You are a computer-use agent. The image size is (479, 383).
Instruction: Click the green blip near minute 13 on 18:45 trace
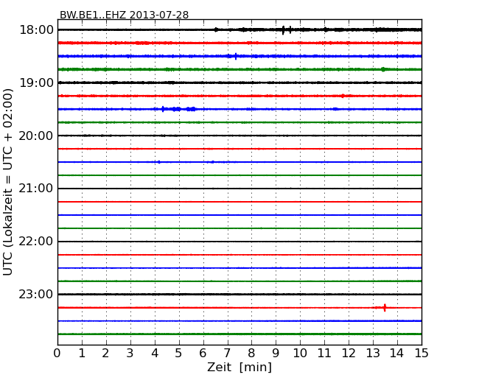[383, 70]
